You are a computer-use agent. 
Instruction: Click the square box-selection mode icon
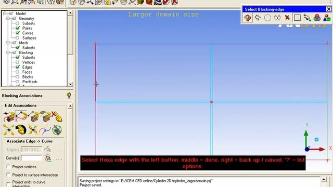click(x=297, y=18)
